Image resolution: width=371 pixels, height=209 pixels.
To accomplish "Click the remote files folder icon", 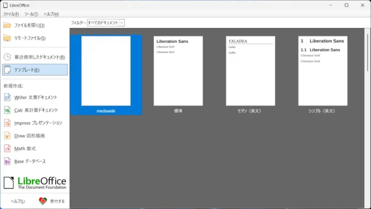I will (x=7, y=38).
